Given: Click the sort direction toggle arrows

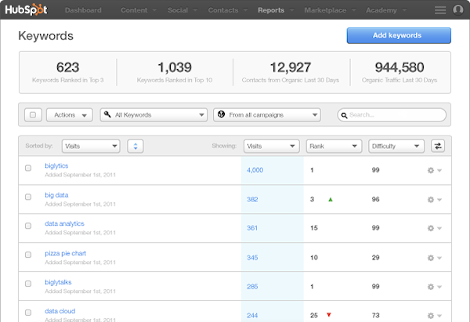Looking at the screenshot, I should click(136, 146).
